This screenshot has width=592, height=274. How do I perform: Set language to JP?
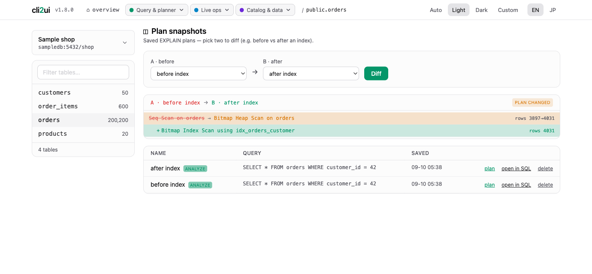[553, 10]
